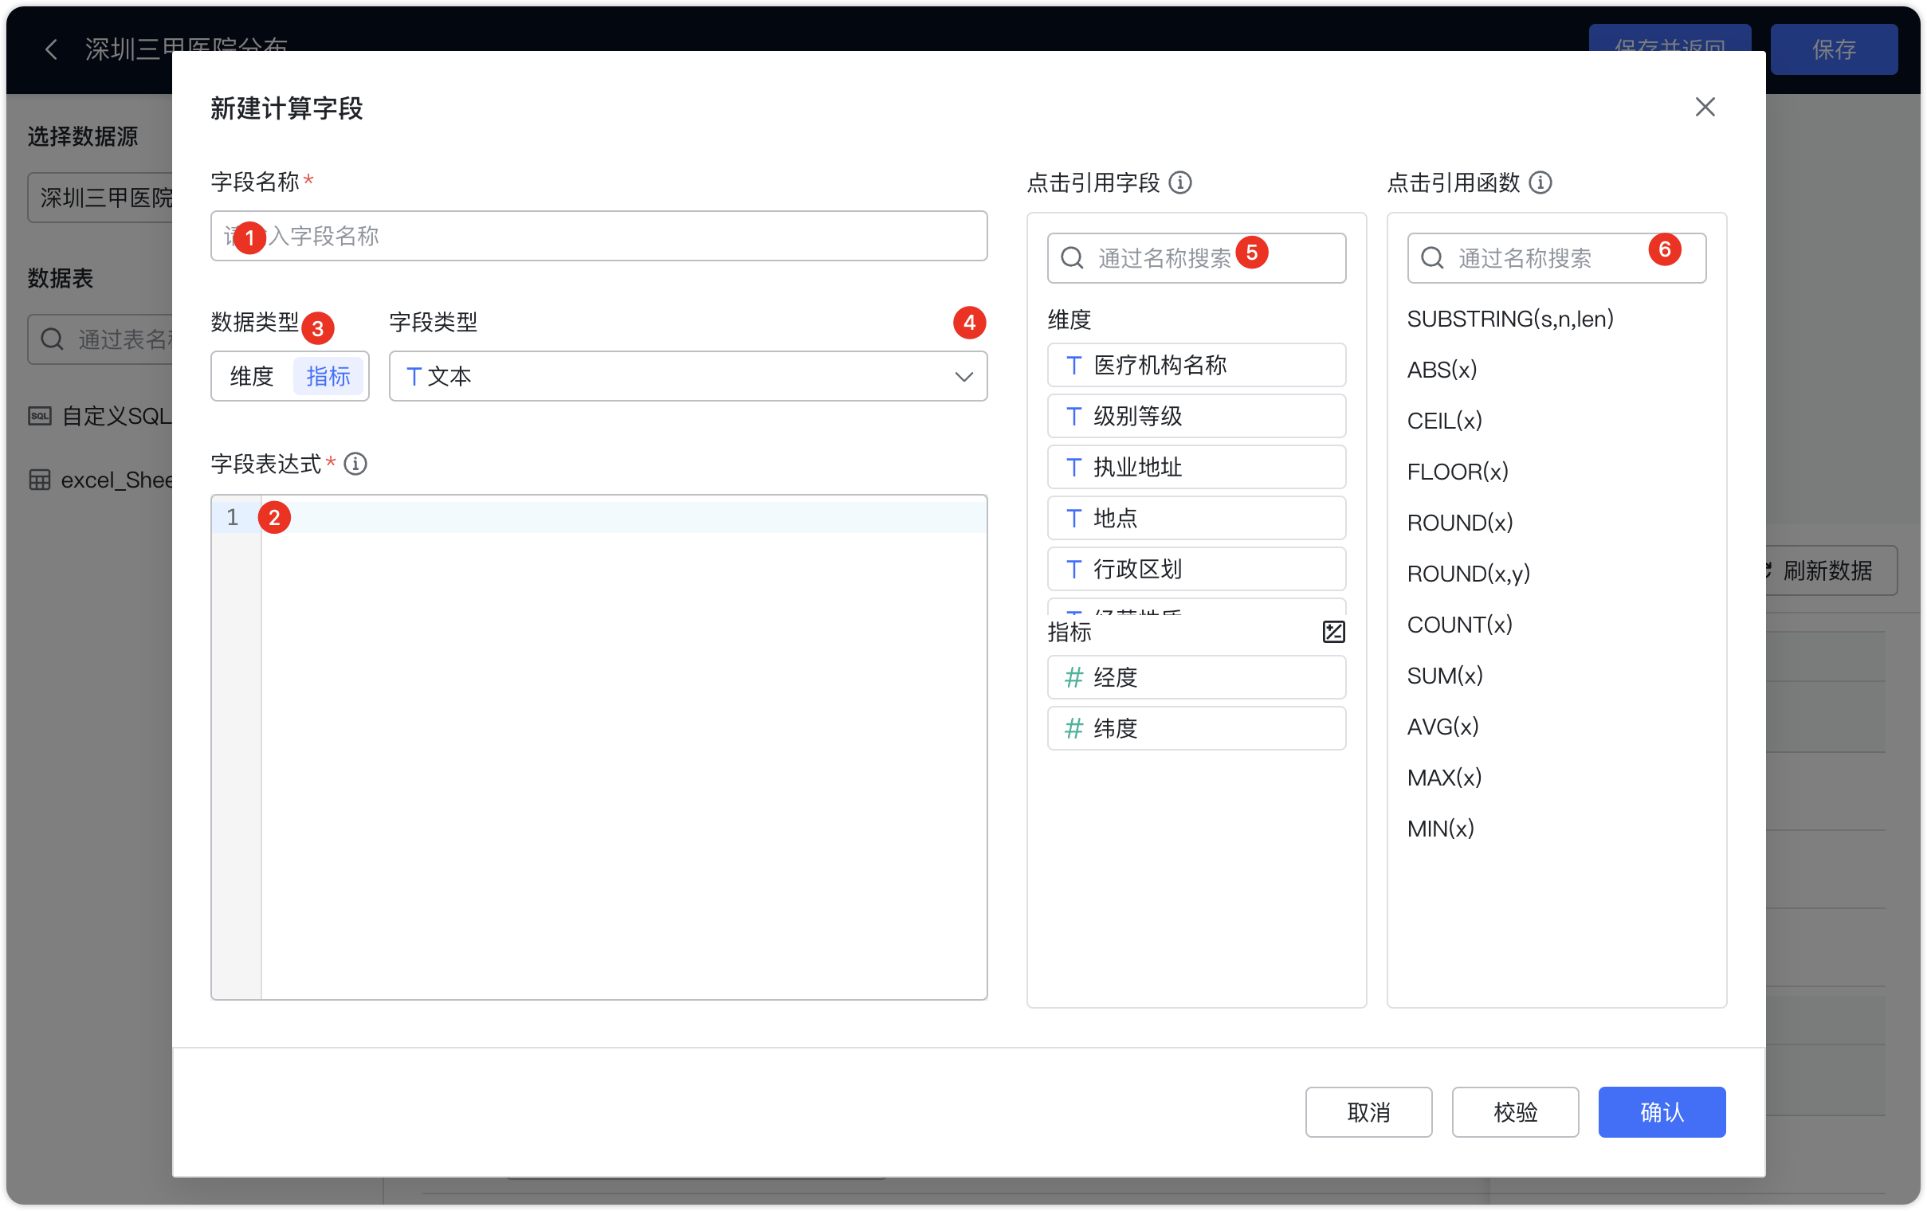Click the info icon beside 字段表达式

[x=355, y=464]
